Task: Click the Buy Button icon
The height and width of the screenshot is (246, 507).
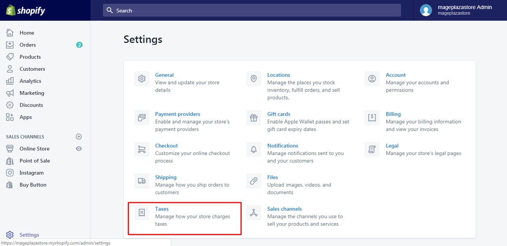Action: pos(10,185)
